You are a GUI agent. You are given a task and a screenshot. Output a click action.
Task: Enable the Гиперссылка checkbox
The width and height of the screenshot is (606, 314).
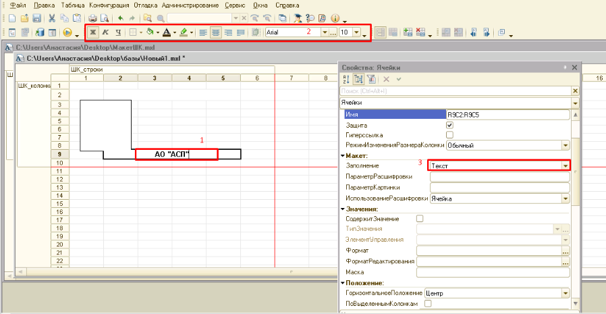(449, 135)
